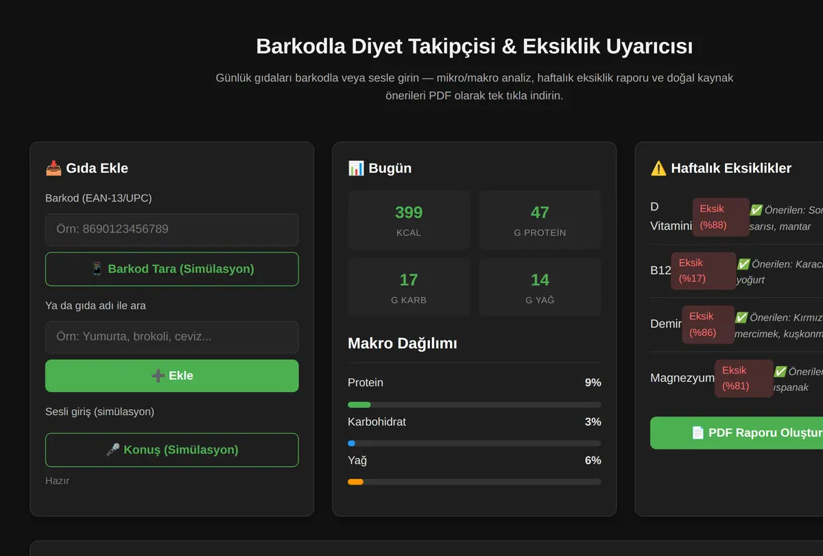Click the Magnezyum row label

point(682,378)
